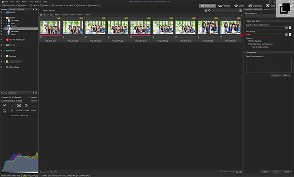Open the Filter dropdown in file list

tap(58, 14)
